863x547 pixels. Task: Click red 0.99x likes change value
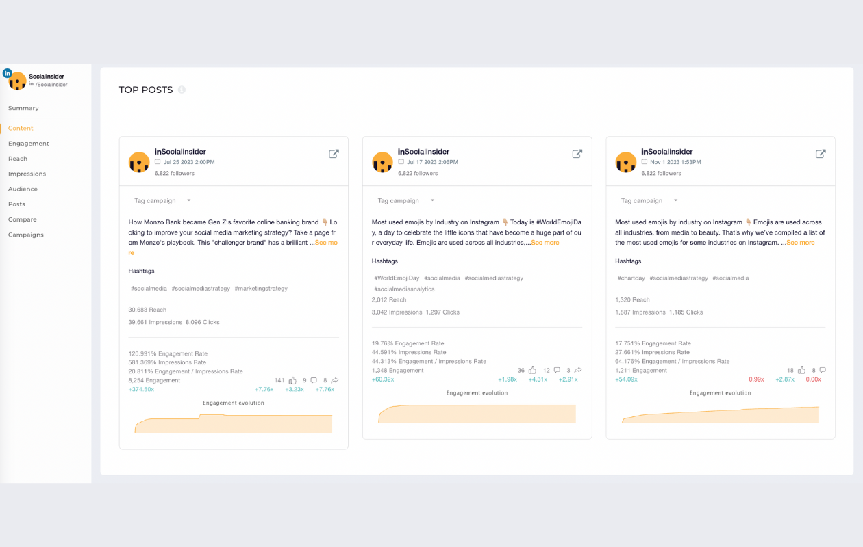(x=756, y=379)
